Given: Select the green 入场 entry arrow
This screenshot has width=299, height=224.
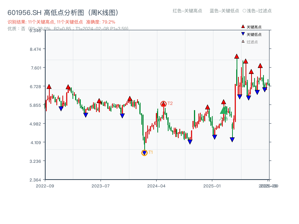Looking at the screenshot, I should click(224, 111).
